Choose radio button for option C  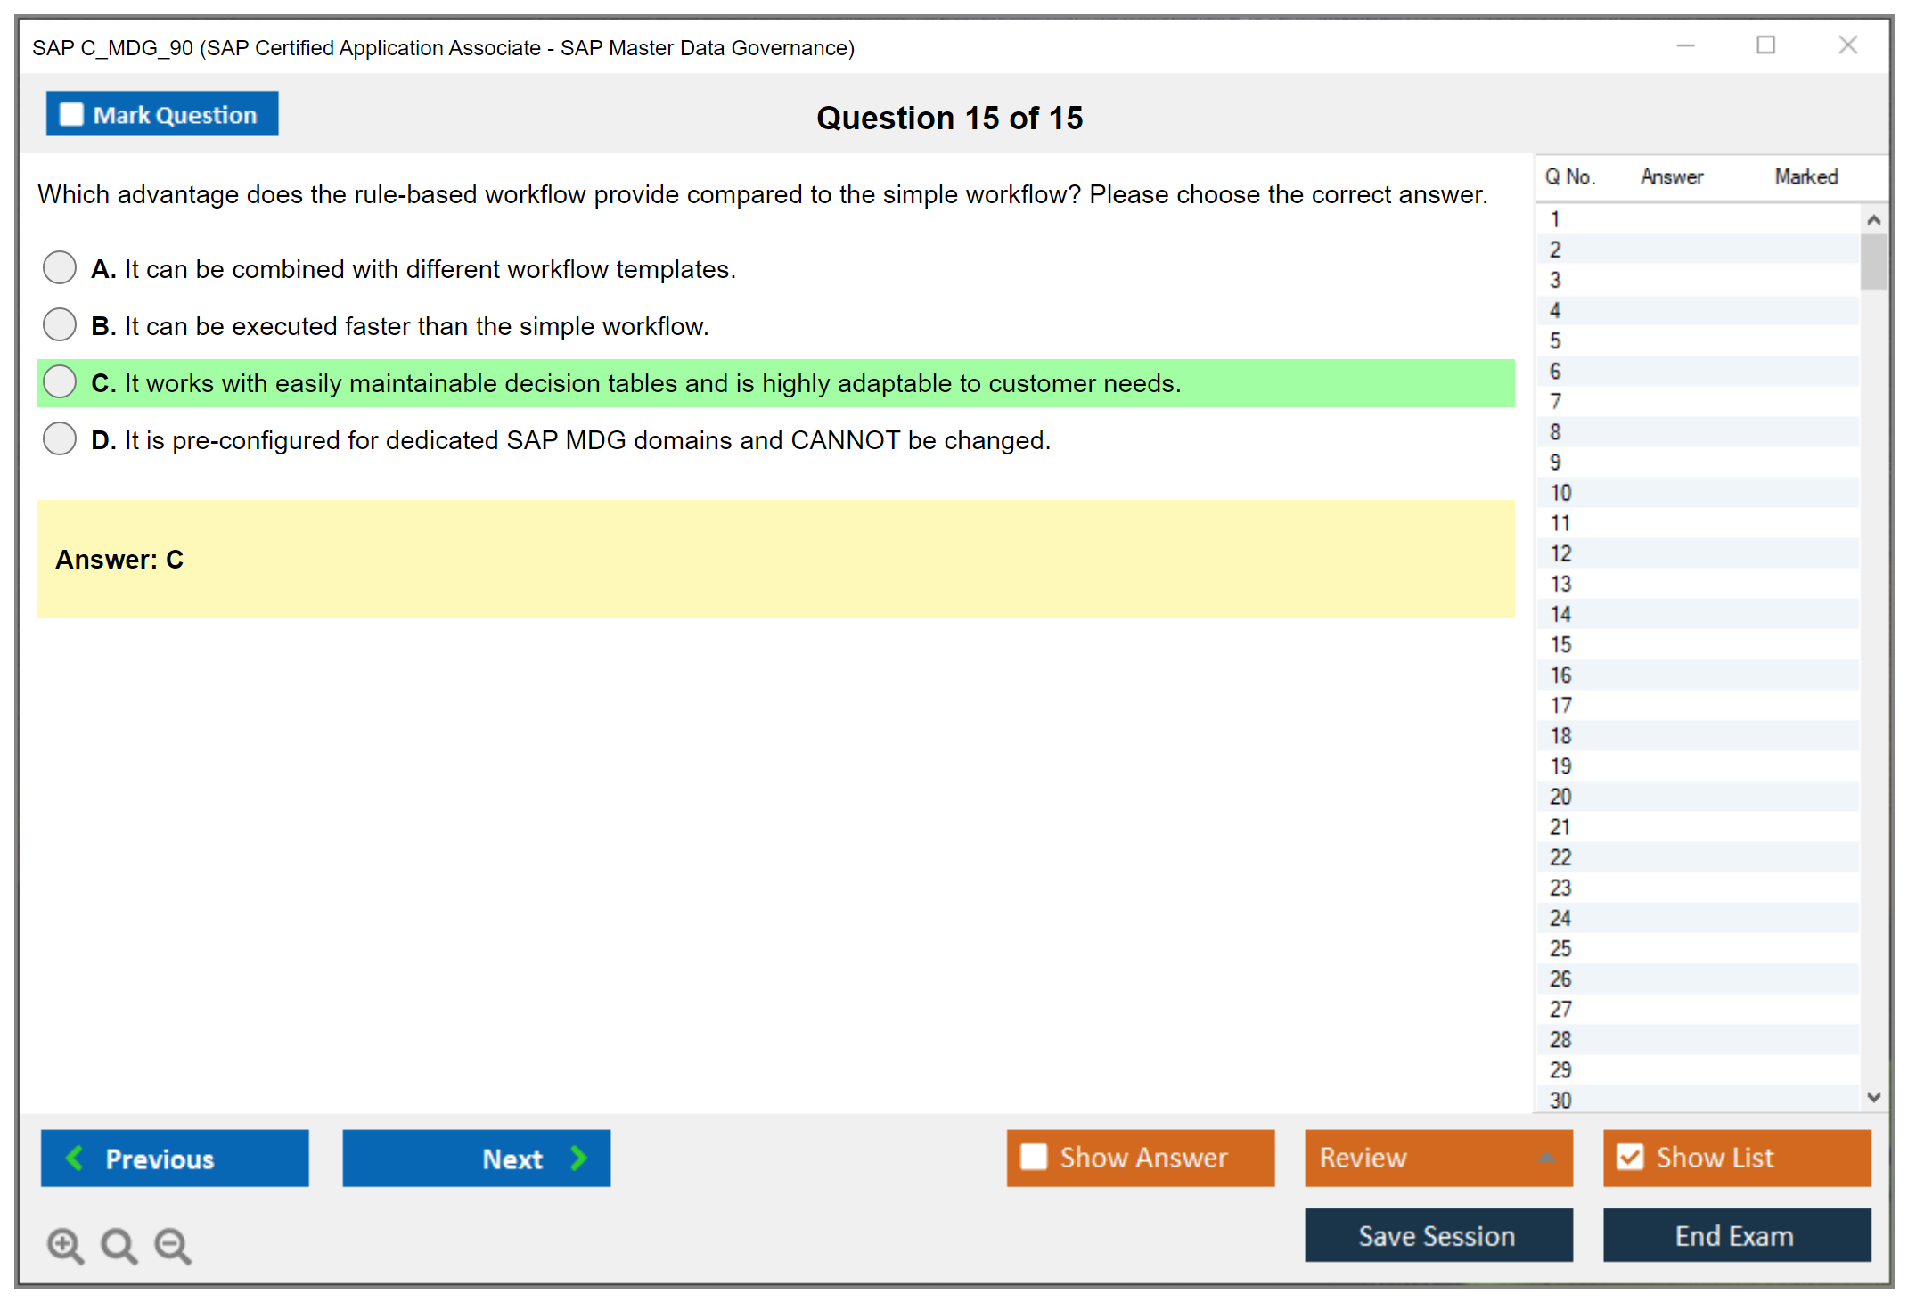click(x=60, y=381)
